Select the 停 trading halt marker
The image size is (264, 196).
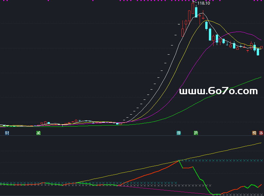(179, 133)
